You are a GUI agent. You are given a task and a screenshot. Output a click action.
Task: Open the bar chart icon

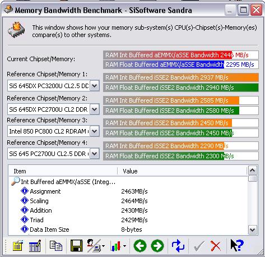(115, 246)
